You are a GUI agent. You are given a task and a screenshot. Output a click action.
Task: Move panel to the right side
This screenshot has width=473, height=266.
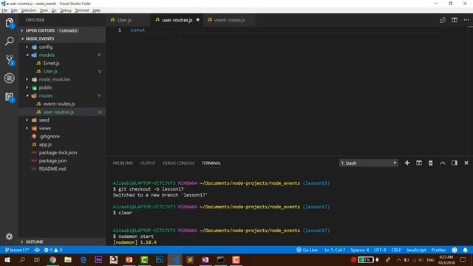(455, 163)
